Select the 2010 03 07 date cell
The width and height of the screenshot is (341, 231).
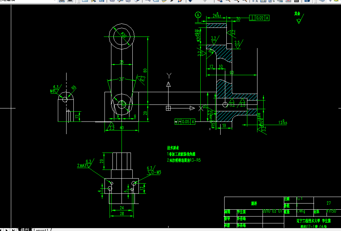click(x=273, y=211)
